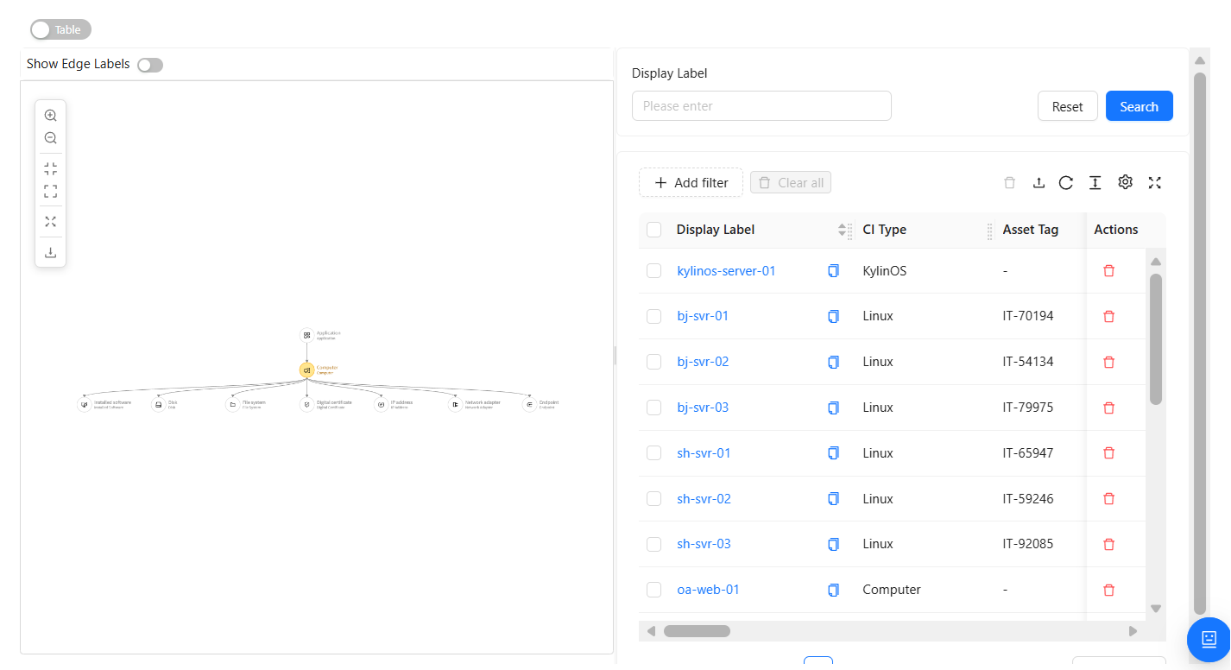Screen dimensions: 1231x670
Task: Open the kylinos-server-01 link
Action: pos(726,271)
